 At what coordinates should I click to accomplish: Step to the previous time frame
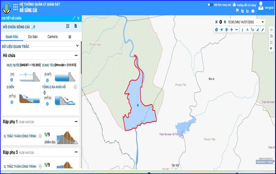coord(216,22)
